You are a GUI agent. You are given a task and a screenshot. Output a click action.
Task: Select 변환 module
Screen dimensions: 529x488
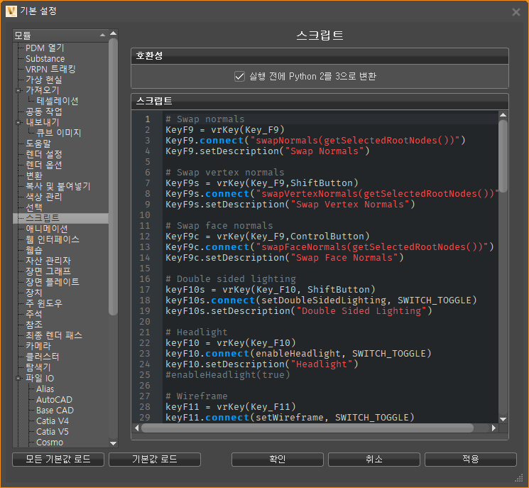[34, 176]
